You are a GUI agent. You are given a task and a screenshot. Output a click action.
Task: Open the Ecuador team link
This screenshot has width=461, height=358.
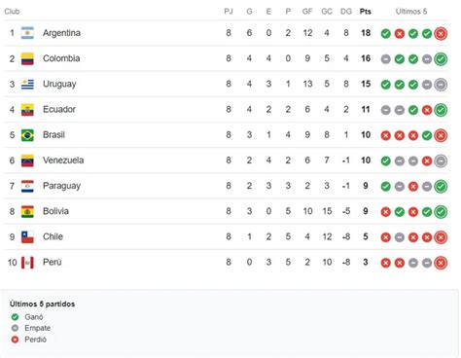tap(59, 109)
